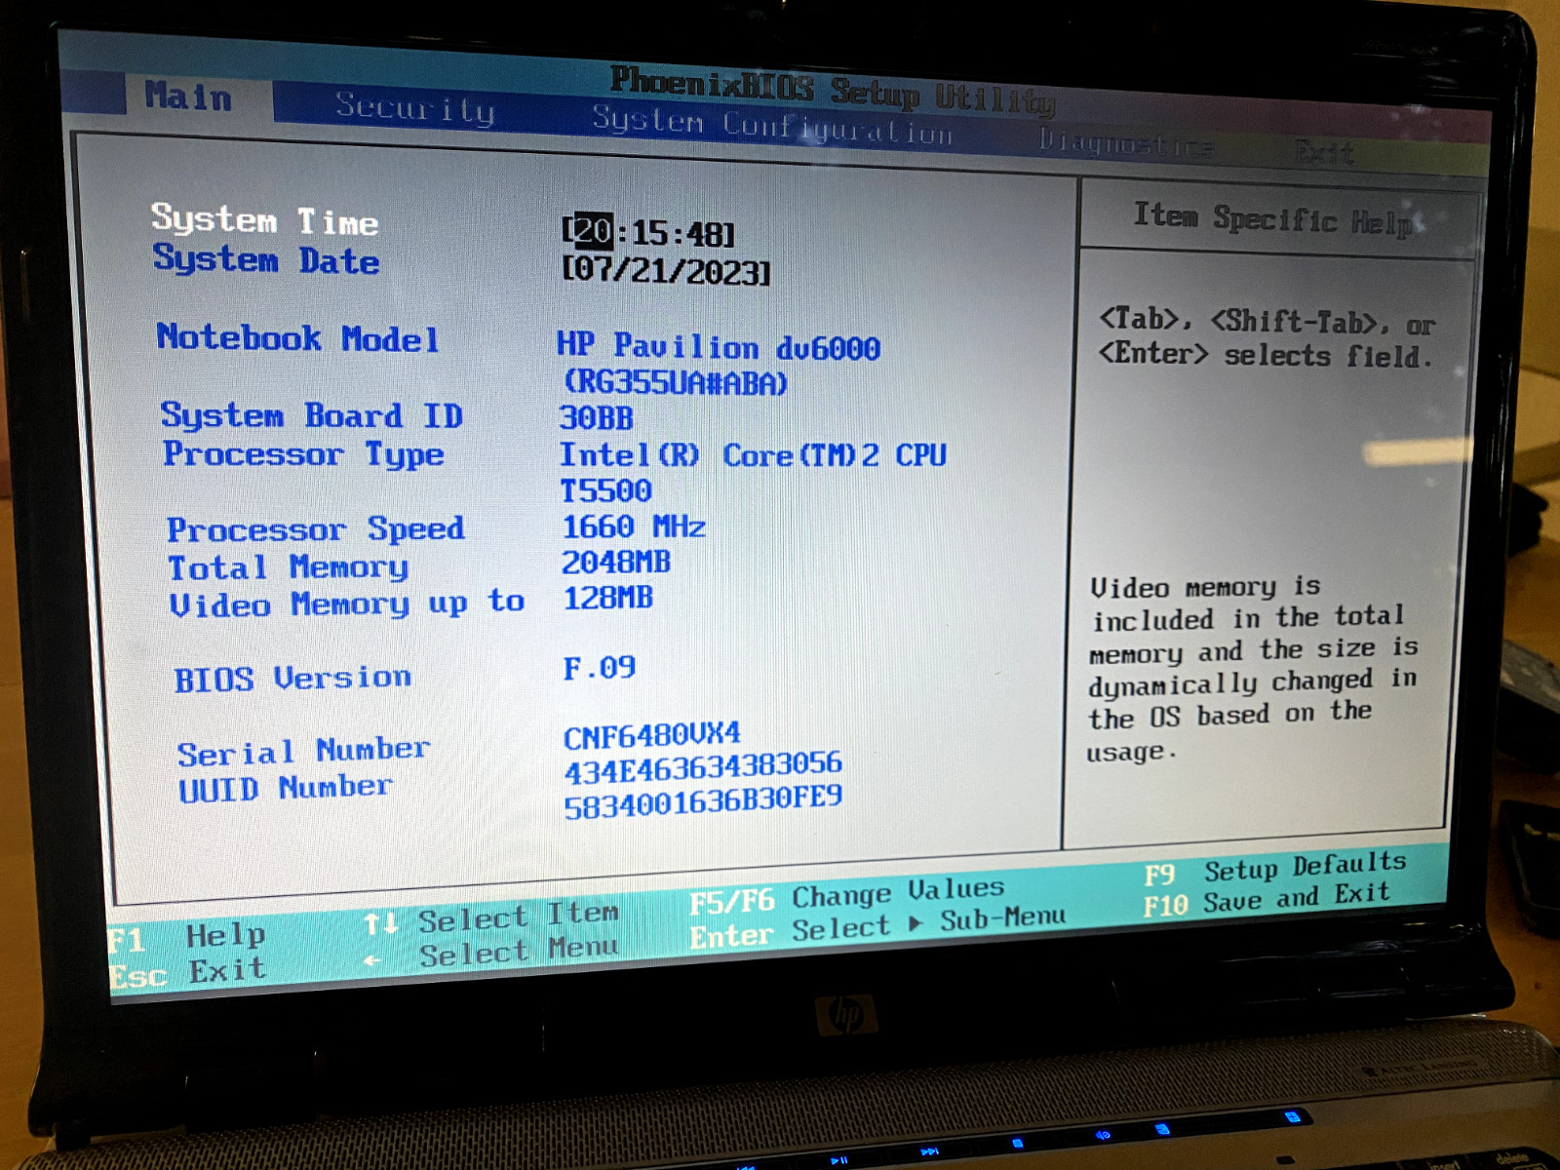Click the Serial Number label
The width and height of the screenshot is (1560, 1170).
[303, 752]
